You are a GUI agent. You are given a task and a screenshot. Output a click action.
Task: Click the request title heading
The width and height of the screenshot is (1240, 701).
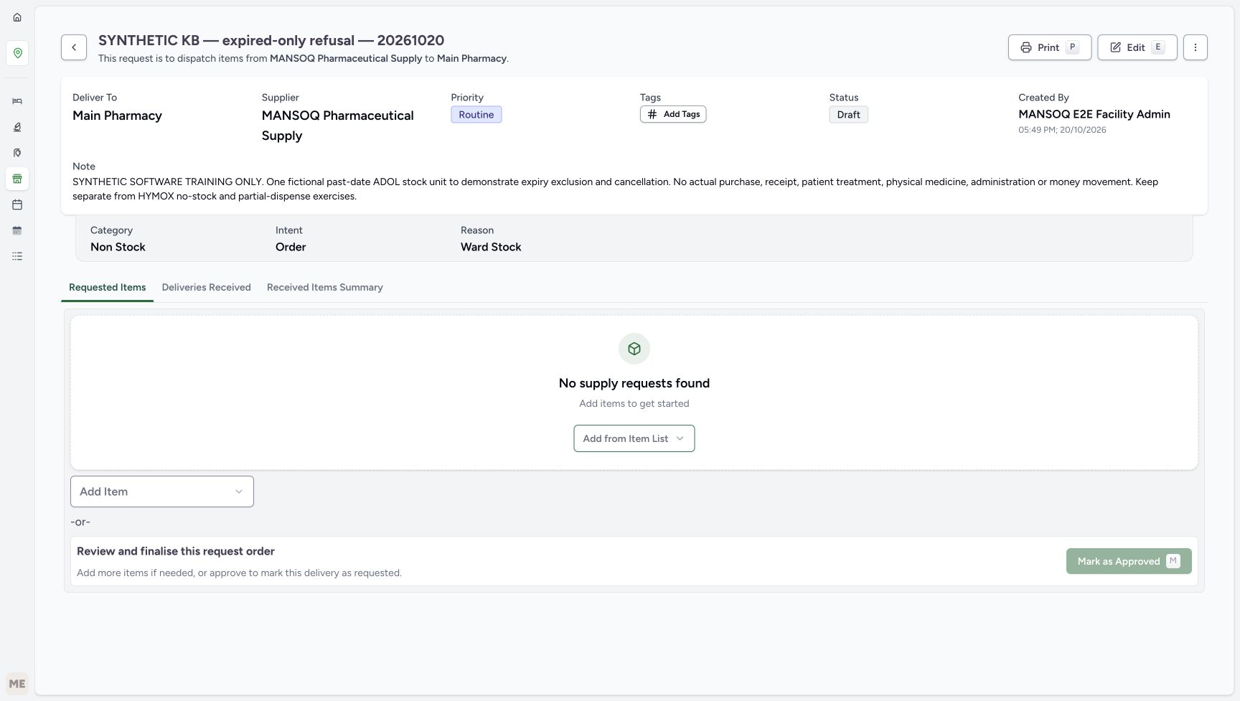coord(271,40)
